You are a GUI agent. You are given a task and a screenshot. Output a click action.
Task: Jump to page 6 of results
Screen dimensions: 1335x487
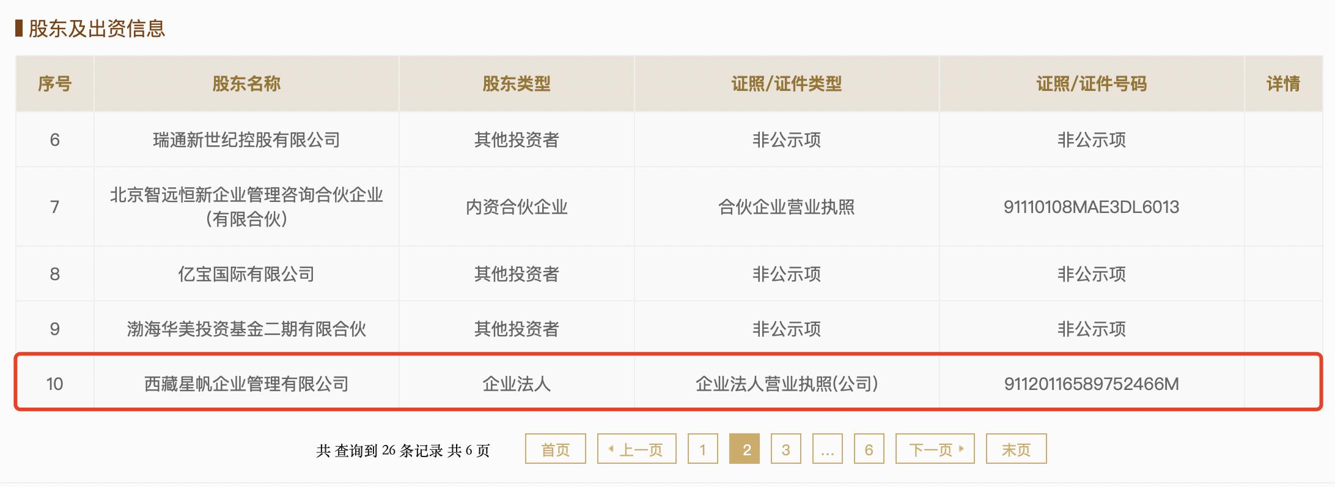click(869, 449)
